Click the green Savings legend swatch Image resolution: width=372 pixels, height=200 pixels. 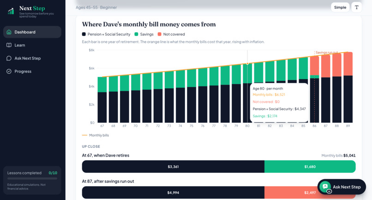(136, 34)
